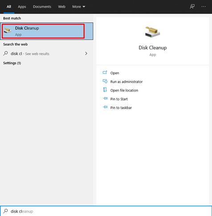Click the Run as administrator shield icon
The image size is (212, 216).
(105, 81)
